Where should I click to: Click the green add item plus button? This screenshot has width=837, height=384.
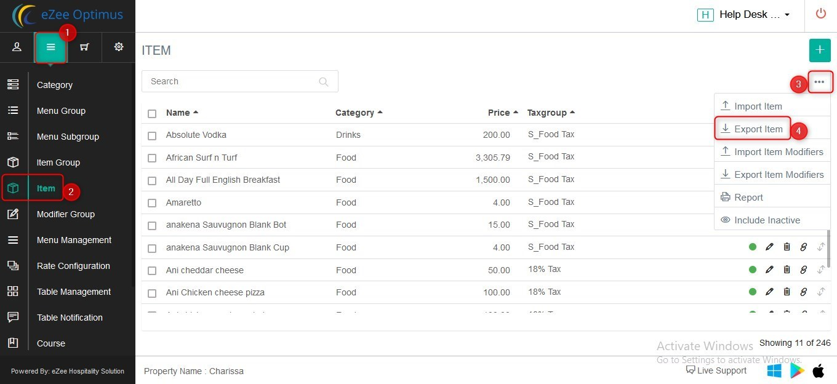(x=819, y=50)
